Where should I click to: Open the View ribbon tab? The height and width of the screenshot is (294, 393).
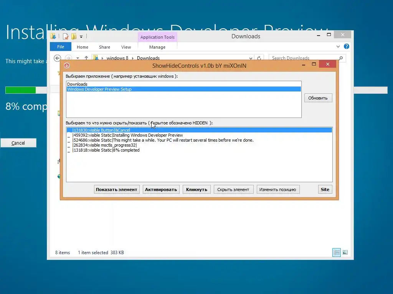click(126, 47)
